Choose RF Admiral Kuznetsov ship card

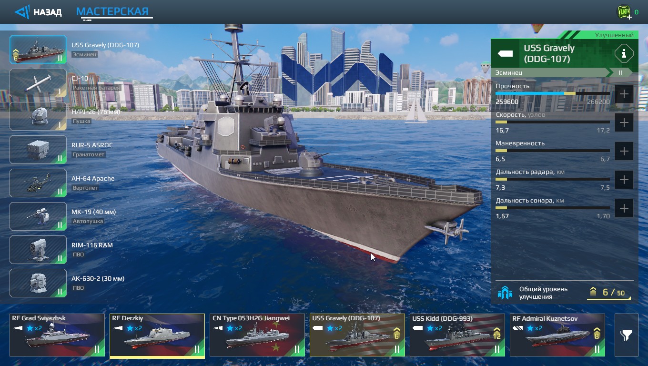point(557,335)
